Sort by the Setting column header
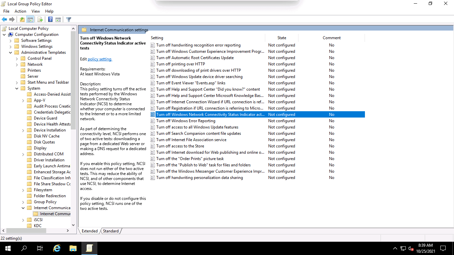Screen dimensions: 454x255 [207, 38]
